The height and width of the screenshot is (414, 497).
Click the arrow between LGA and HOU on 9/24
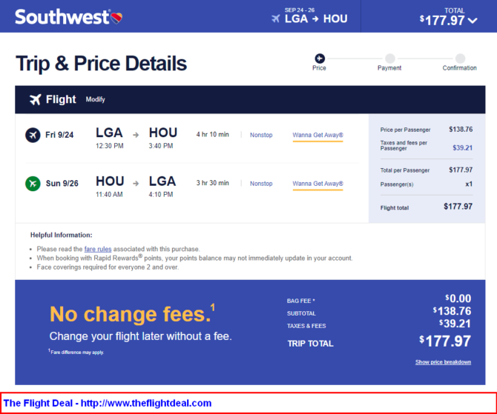(x=136, y=135)
